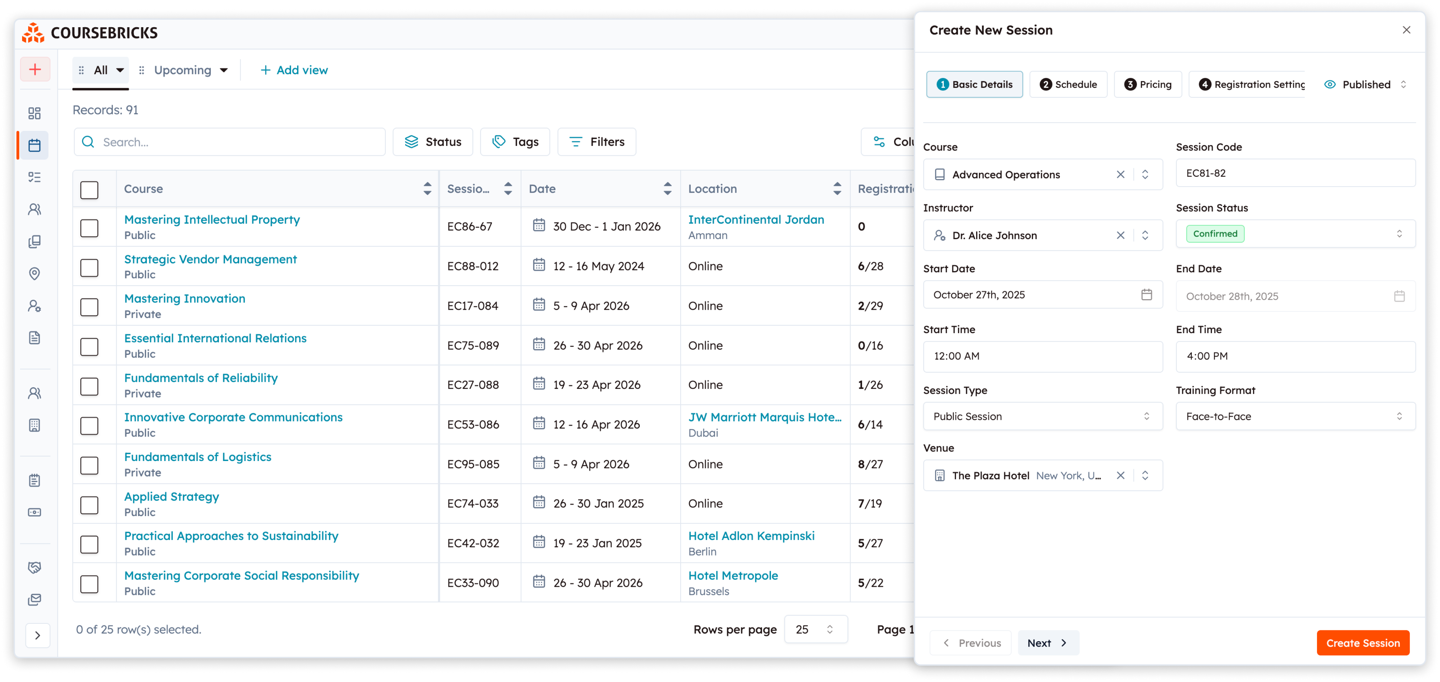Sort the table by Date column
Screen dimensions: 1440x682
(667, 188)
